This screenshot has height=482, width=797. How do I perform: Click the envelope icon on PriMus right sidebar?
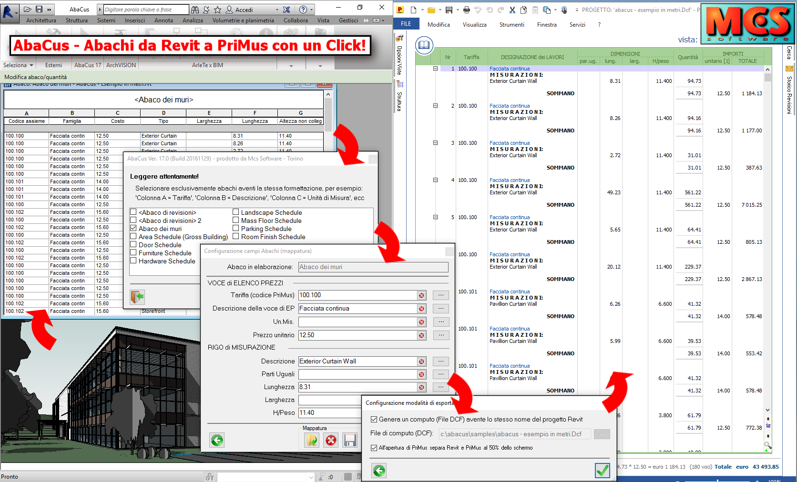(x=789, y=69)
